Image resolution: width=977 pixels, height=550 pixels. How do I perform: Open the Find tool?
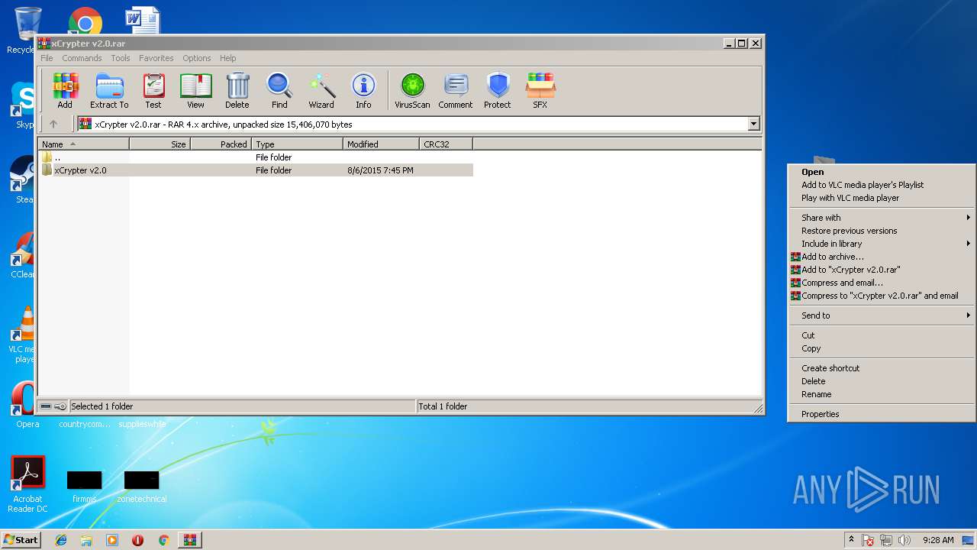[279, 91]
